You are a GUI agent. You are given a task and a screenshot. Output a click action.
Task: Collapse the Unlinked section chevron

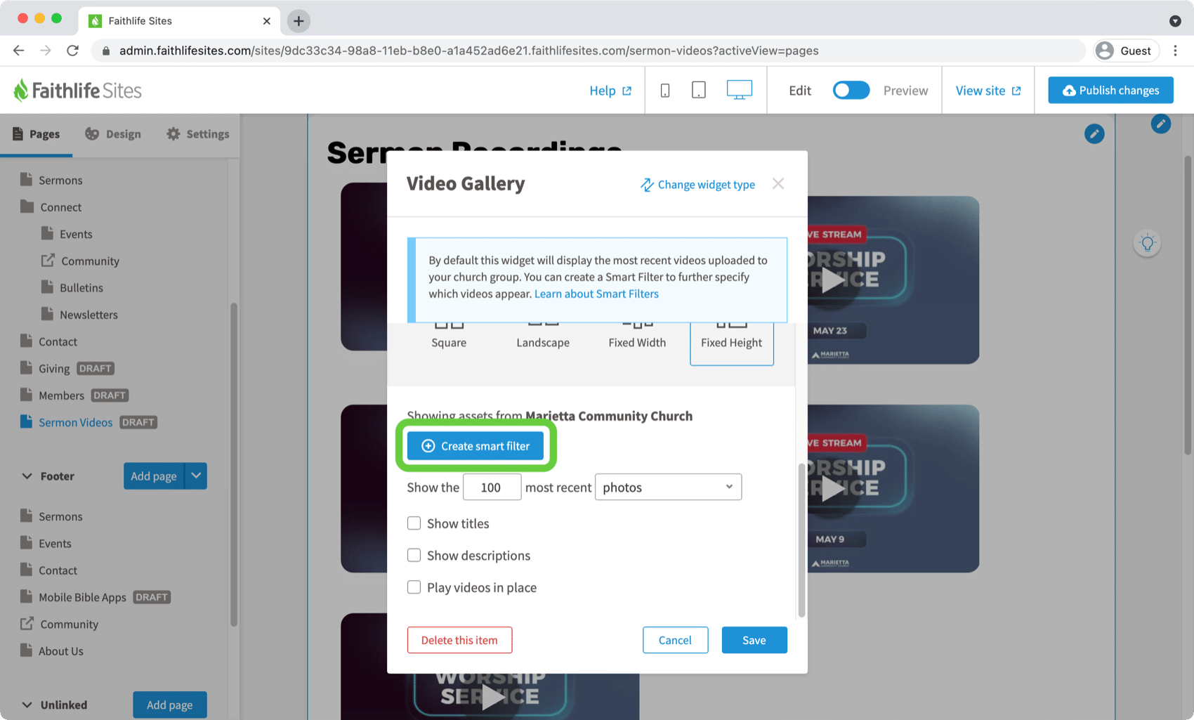(x=27, y=705)
